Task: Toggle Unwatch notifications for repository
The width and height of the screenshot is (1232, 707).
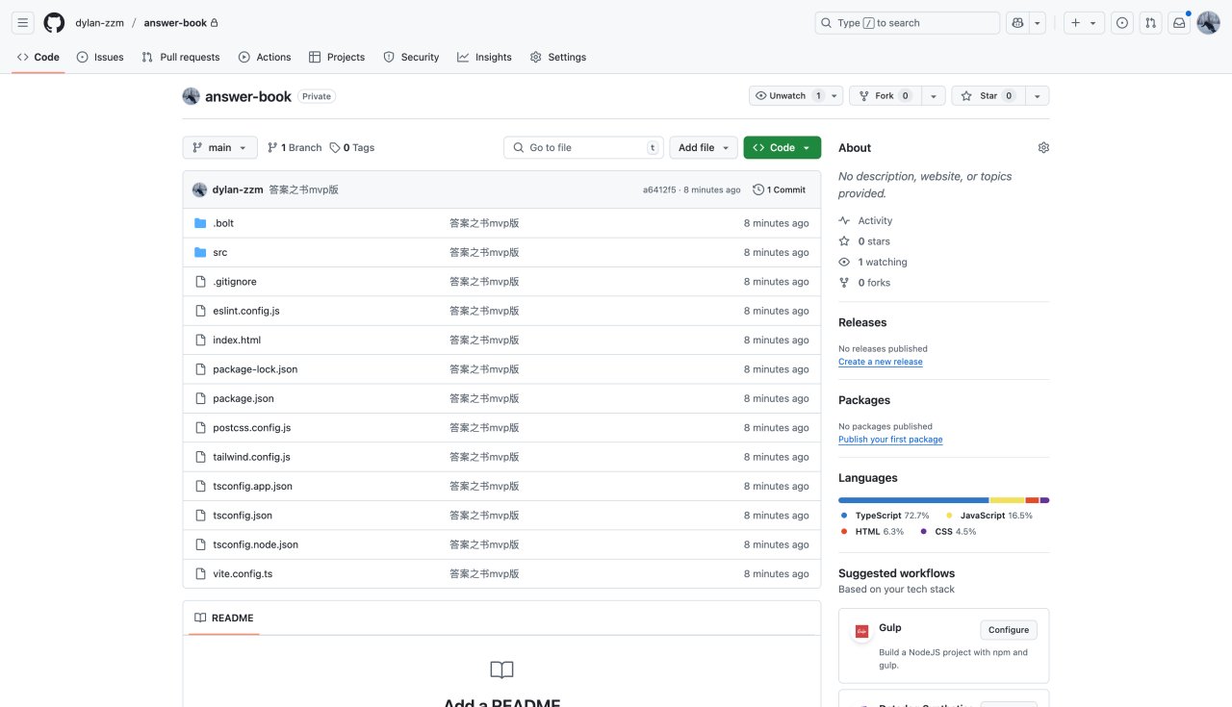Action: pyautogui.click(x=786, y=96)
